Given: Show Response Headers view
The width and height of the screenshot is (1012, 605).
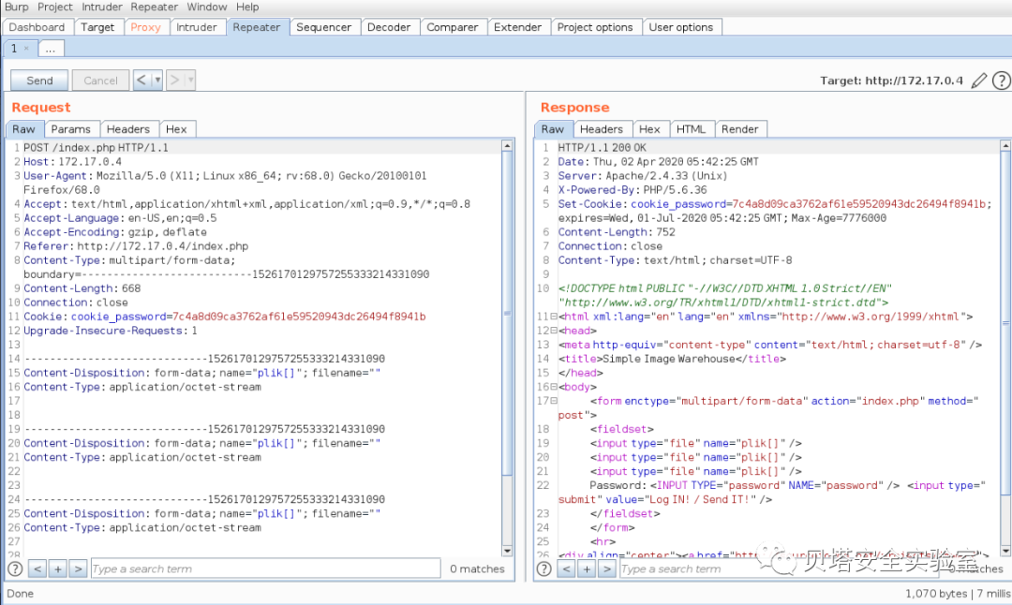Looking at the screenshot, I should pyautogui.click(x=601, y=129).
